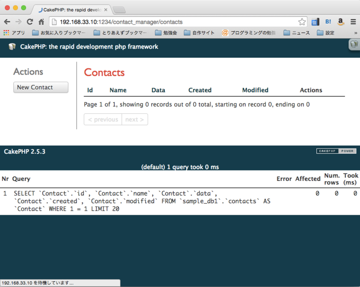
Task: Expand hidden bookmarks with the » chevron
Action: click(355, 33)
